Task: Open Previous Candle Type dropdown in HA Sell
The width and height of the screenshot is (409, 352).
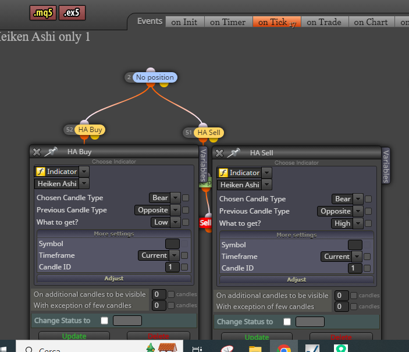Action: 358,211
